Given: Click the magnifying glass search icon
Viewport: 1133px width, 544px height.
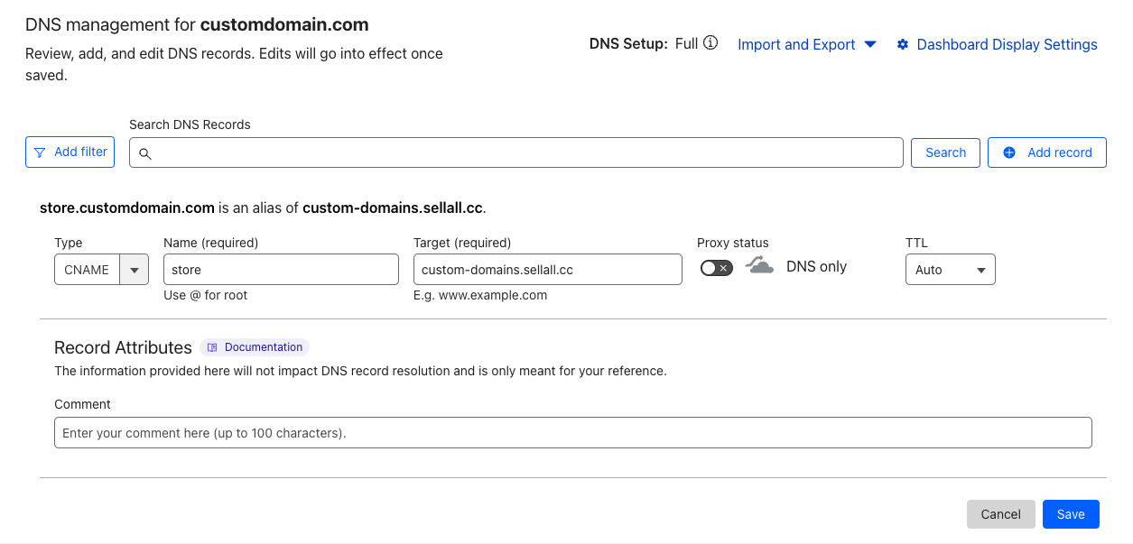Looking at the screenshot, I should click(x=144, y=153).
